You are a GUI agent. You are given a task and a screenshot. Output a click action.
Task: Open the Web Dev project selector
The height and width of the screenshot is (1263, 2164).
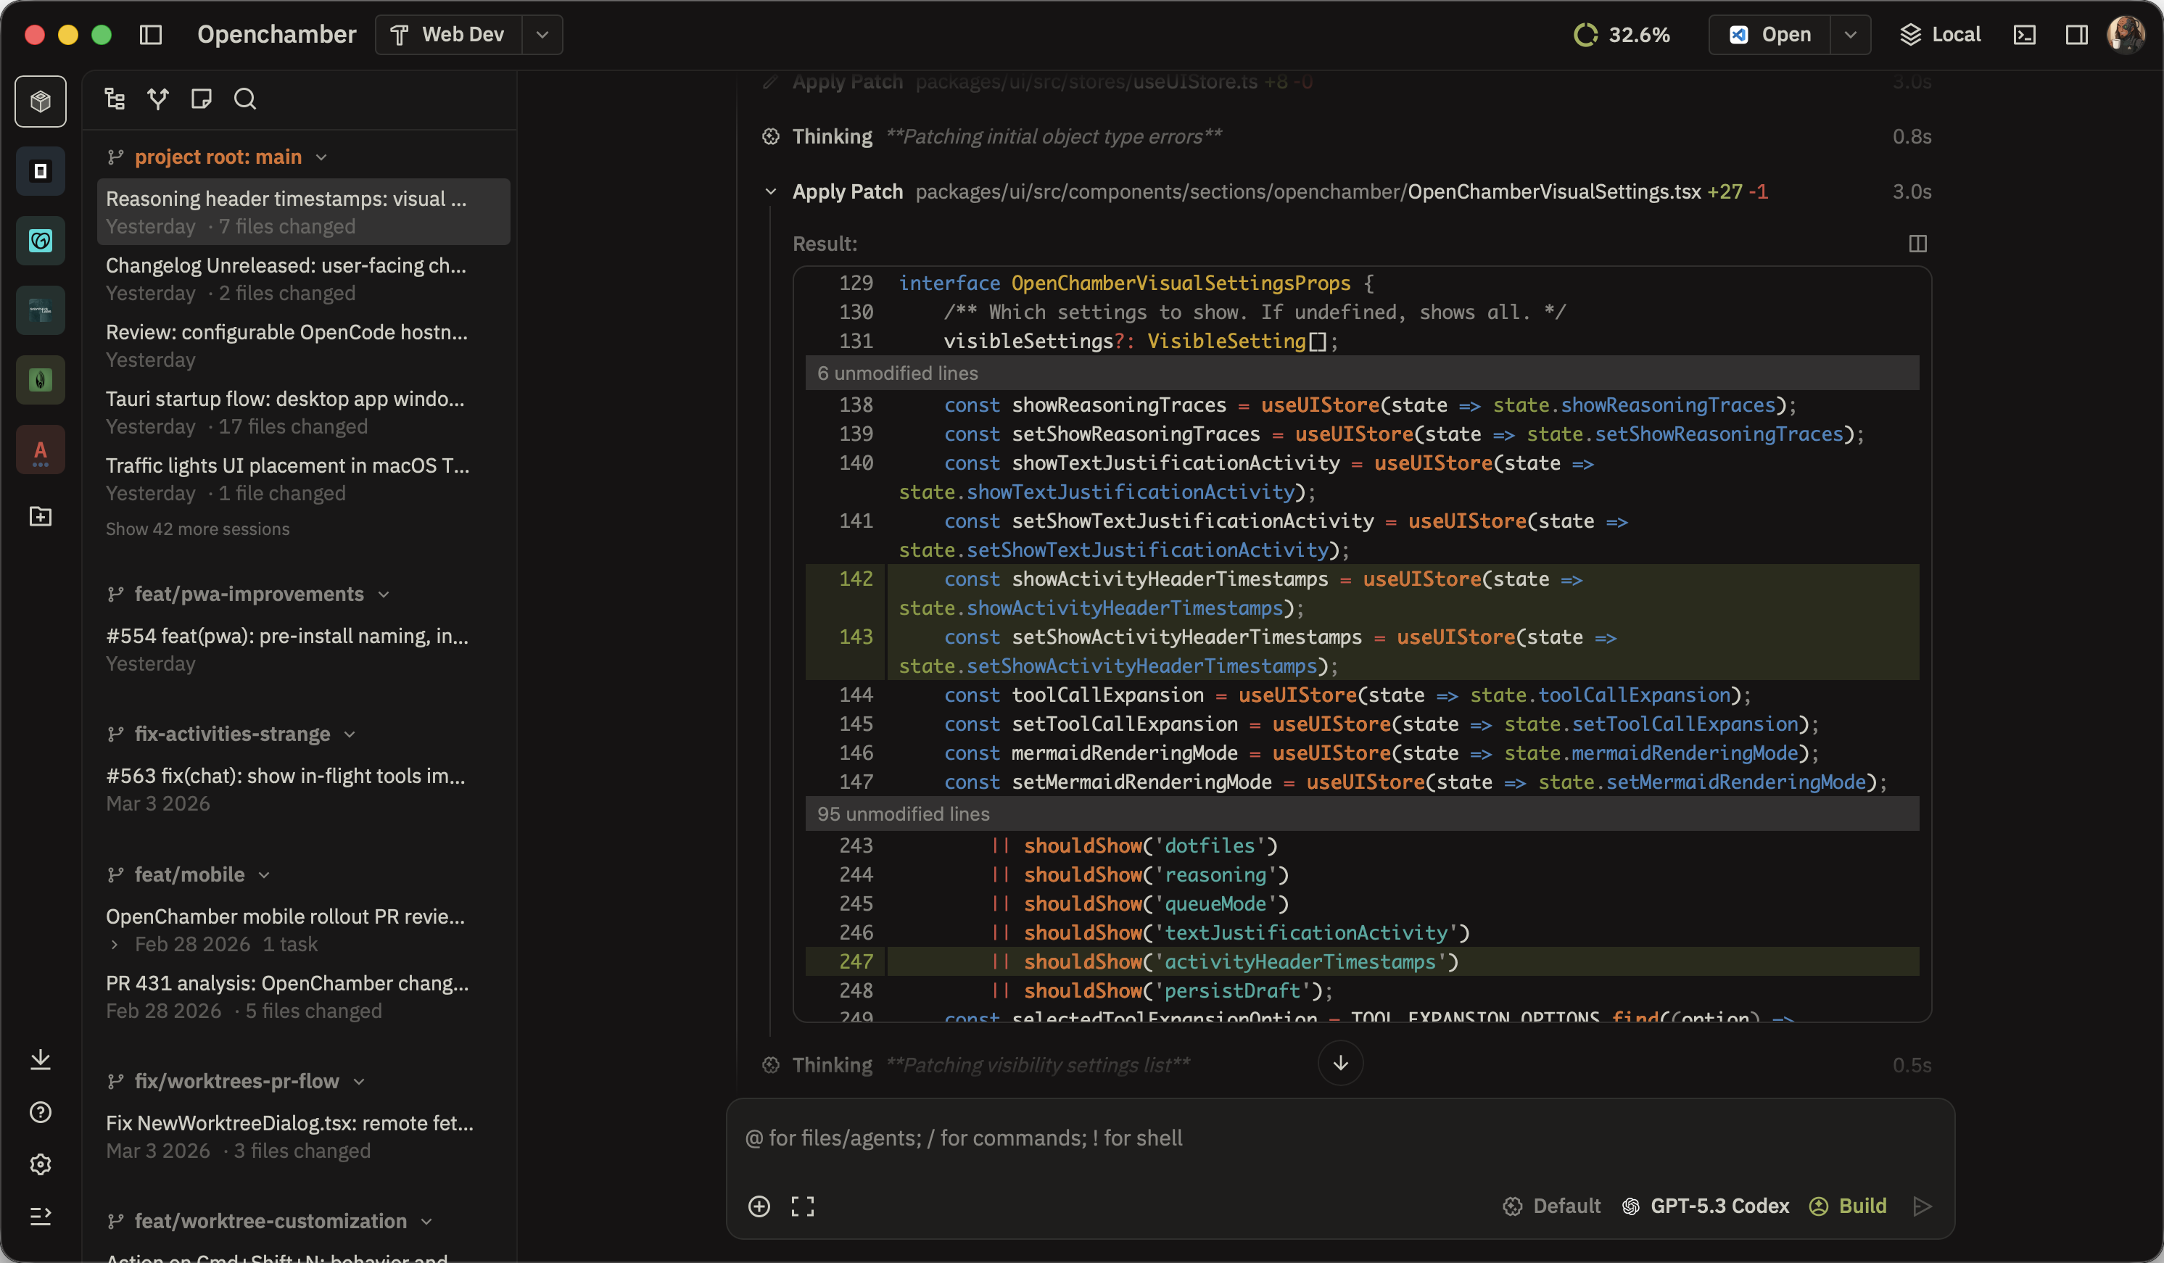448,34
